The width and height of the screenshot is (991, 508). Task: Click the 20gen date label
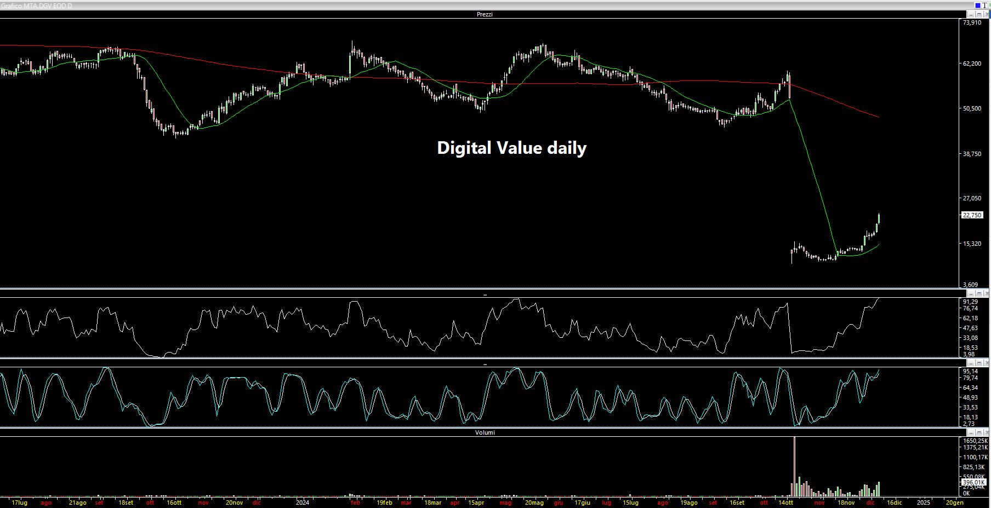click(x=954, y=503)
